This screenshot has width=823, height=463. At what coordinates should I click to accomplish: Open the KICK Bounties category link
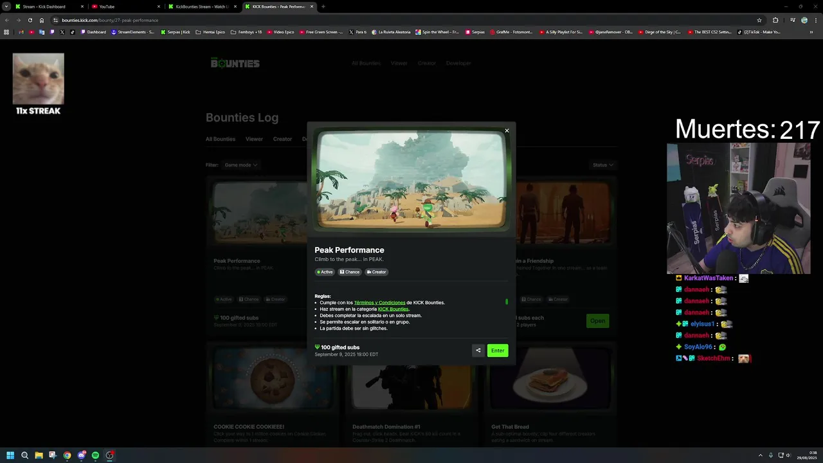tap(393, 309)
